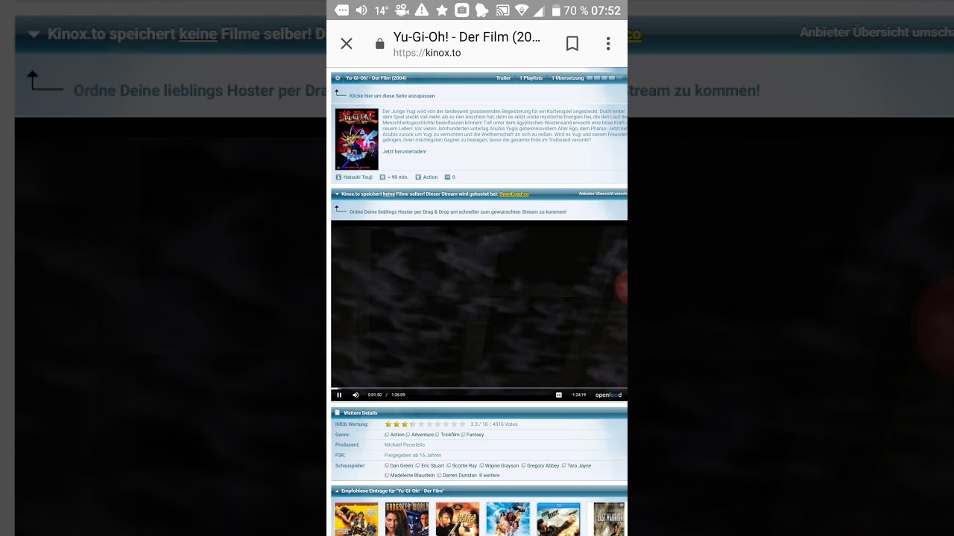This screenshot has height=536, width=954.
Task: Tap the video camera status bar icon
Action: (x=402, y=10)
